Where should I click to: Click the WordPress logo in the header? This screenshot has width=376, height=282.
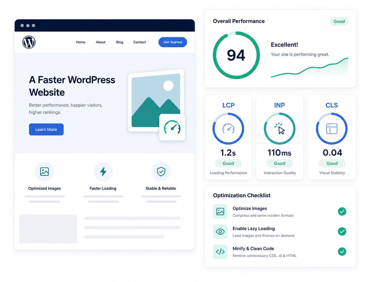tap(29, 42)
